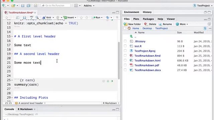Open the new file dropdown arrow
The height and width of the screenshot is (120, 214).
tap(8, 6)
